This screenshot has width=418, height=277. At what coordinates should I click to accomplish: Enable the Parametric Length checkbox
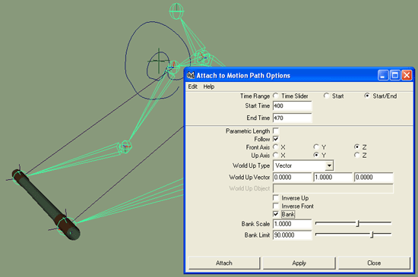point(276,131)
